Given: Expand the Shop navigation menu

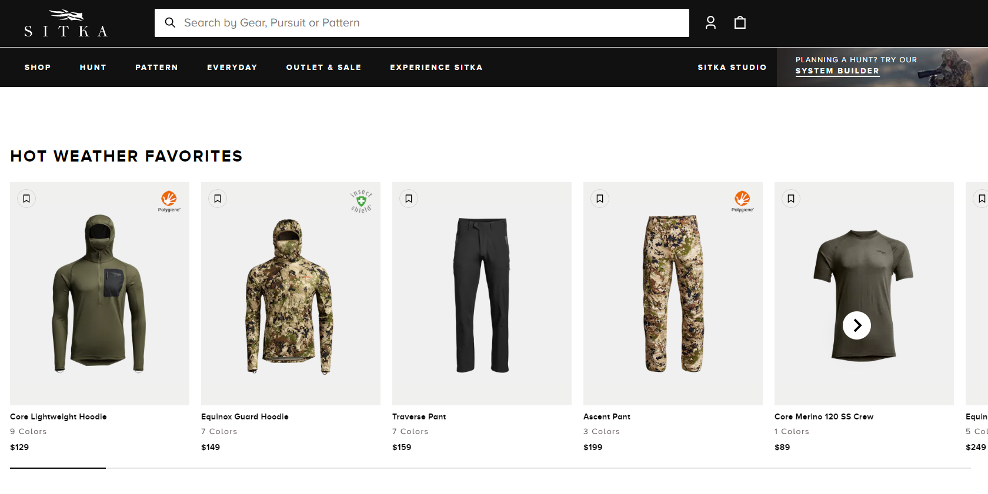Looking at the screenshot, I should point(38,68).
